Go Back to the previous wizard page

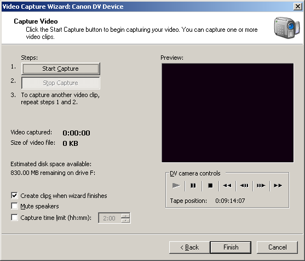point(189,247)
